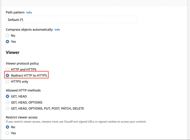Choose GET, HEAD, OPTIONS allowed methods
This screenshot has width=190, height=140.
(7, 102)
